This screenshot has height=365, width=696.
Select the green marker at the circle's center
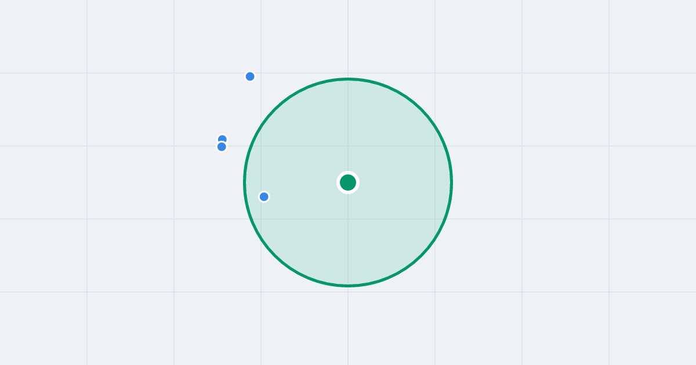pos(348,183)
